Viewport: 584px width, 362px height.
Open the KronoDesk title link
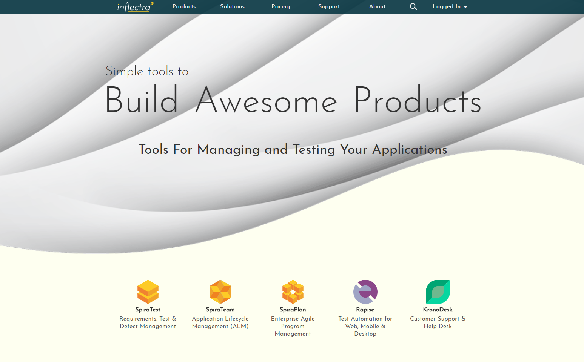[438, 310]
